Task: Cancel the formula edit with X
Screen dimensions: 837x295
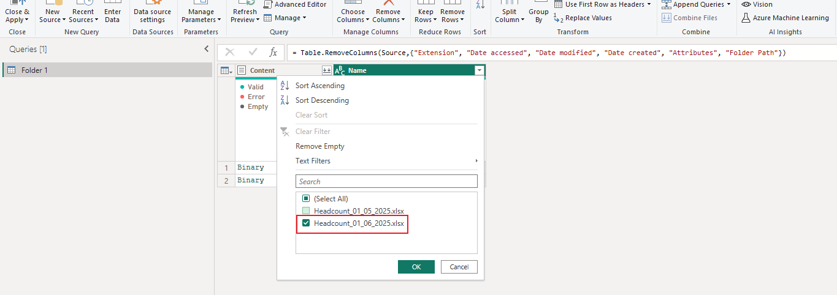Action: coord(230,53)
